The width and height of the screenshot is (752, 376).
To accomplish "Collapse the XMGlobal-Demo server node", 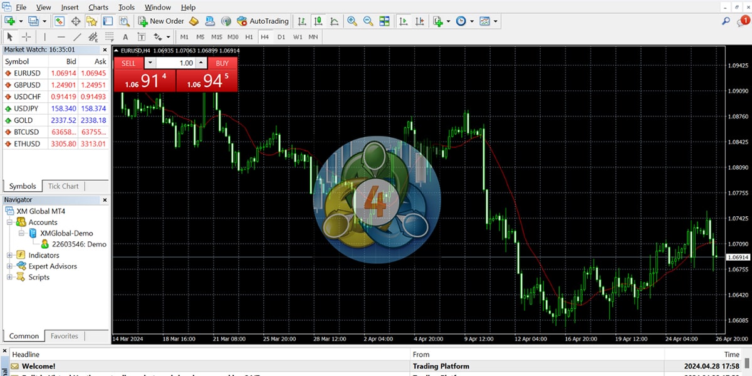I will click(21, 233).
